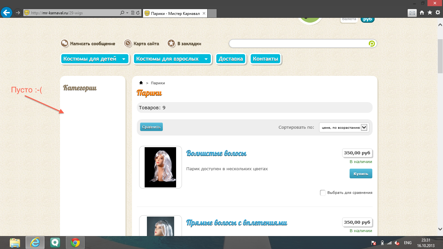This screenshot has height=249, width=443.
Task: Open the Карта сайта link
Action: pyautogui.click(x=146, y=44)
